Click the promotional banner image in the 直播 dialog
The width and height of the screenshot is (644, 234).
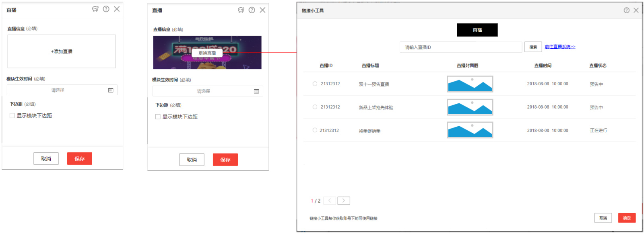click(207, 53)
